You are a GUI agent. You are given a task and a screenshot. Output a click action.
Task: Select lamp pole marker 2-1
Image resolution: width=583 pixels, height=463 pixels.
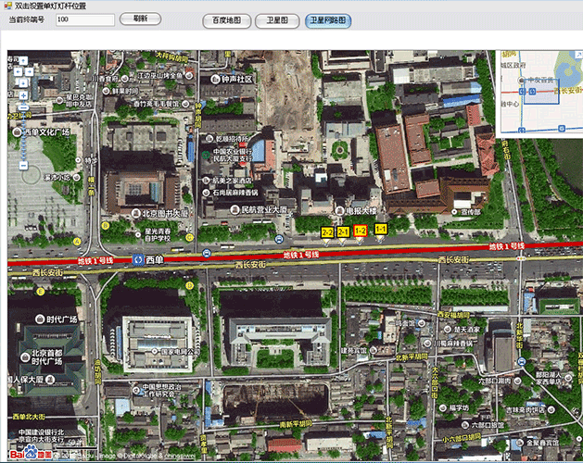tap(343, 231)
